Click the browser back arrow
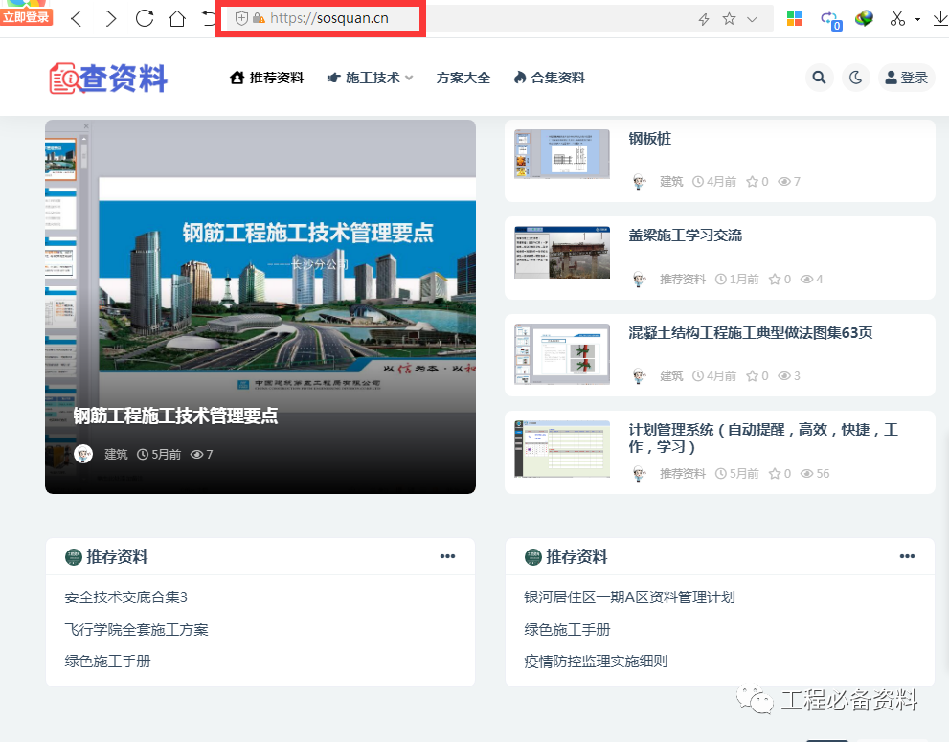This screenshot has width=949, height=742. point(77,18)
